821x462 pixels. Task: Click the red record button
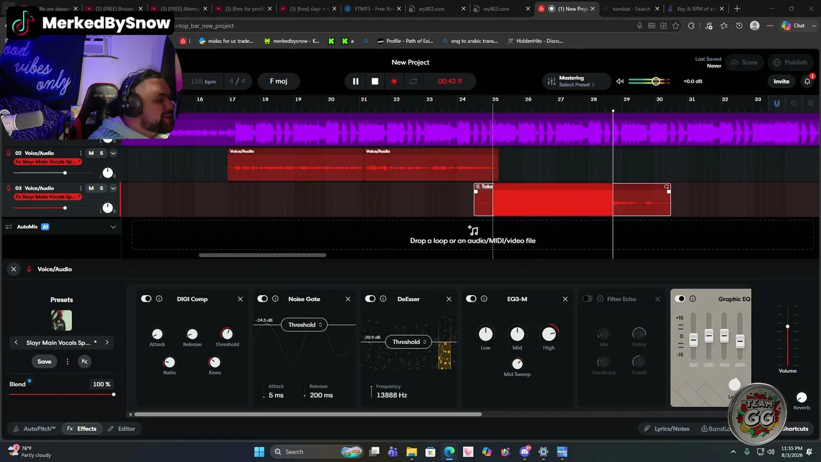394,81
